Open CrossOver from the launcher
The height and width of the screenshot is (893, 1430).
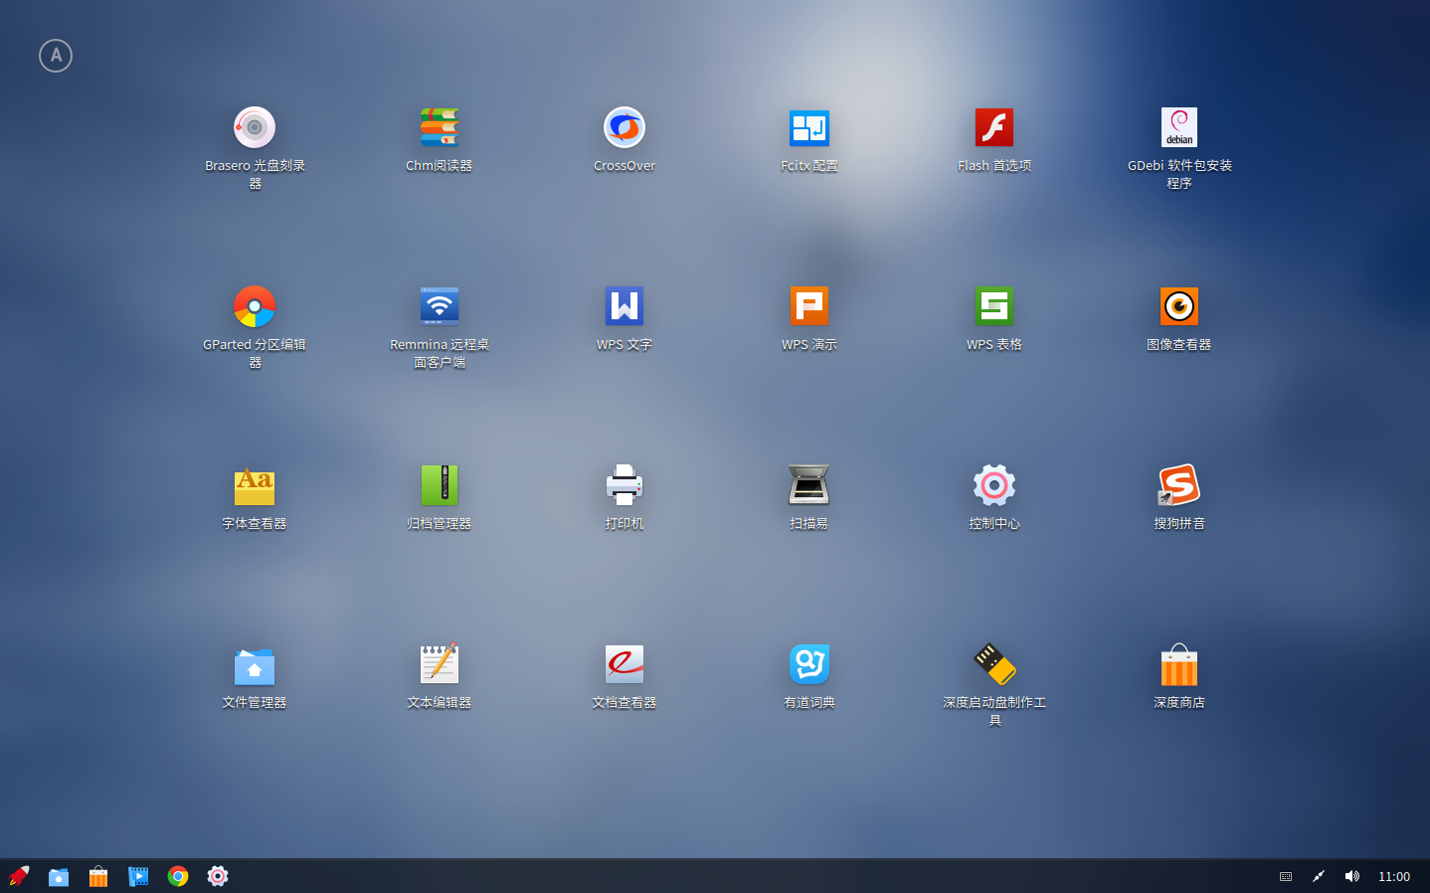click(x=625, y=128)
